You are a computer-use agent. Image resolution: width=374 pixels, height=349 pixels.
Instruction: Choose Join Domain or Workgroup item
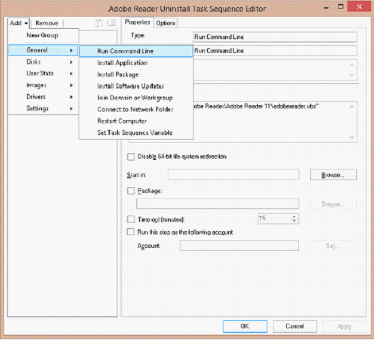pos(136,98)
